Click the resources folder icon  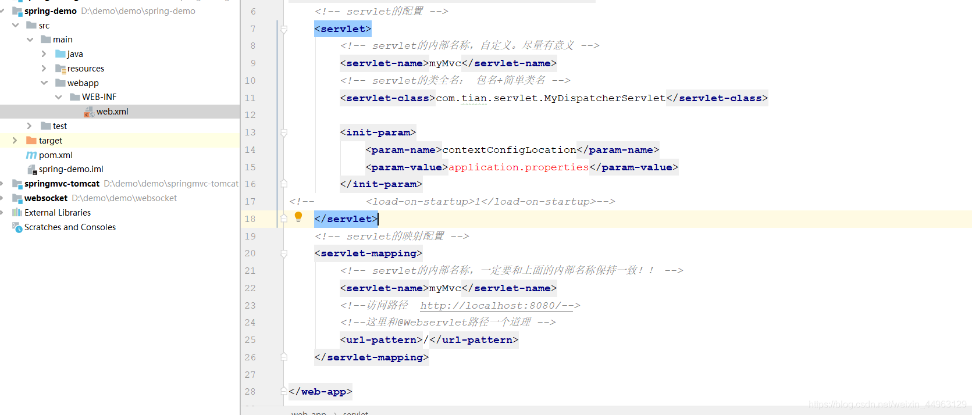tap(60, 69)
